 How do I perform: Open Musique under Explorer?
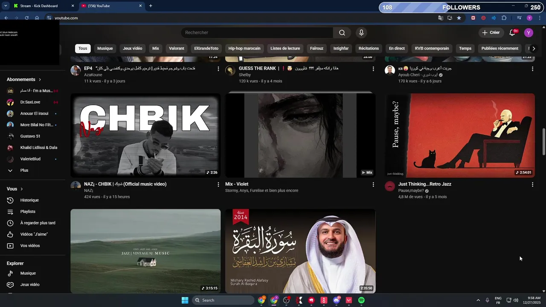28,273
